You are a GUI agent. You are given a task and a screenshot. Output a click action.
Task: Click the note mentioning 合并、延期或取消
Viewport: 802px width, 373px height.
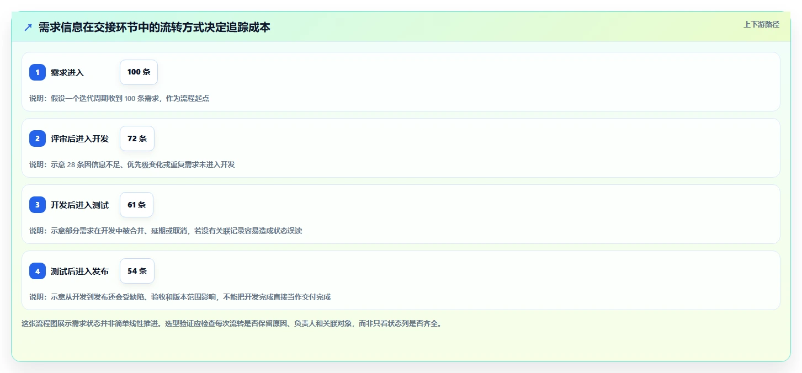tap(166, 231)
